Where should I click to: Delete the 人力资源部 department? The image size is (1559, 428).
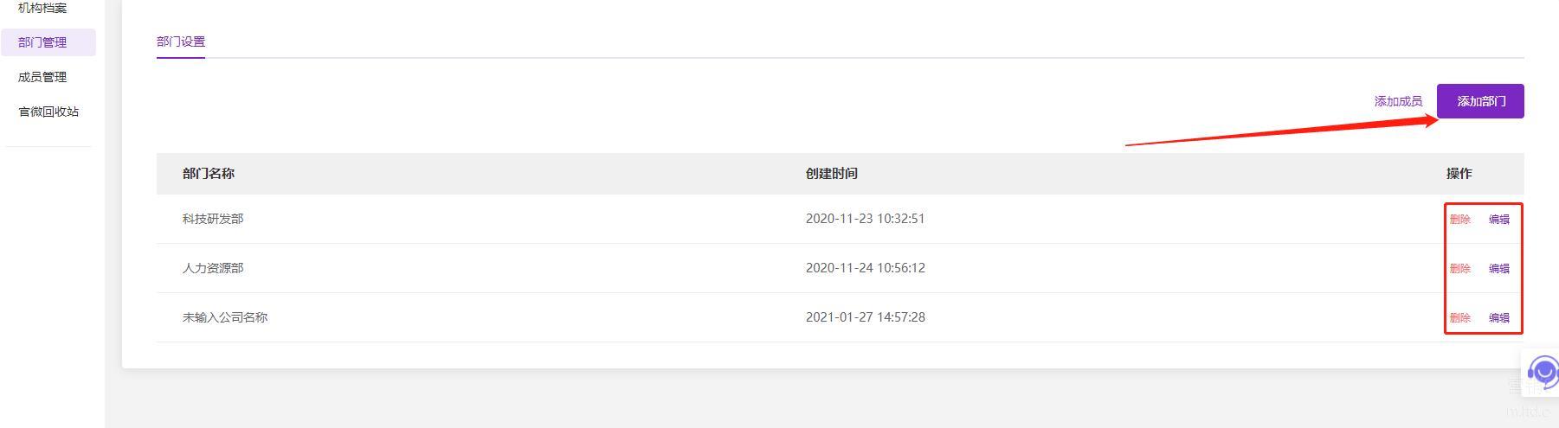pyautogui.click(x=1459, y=269)
